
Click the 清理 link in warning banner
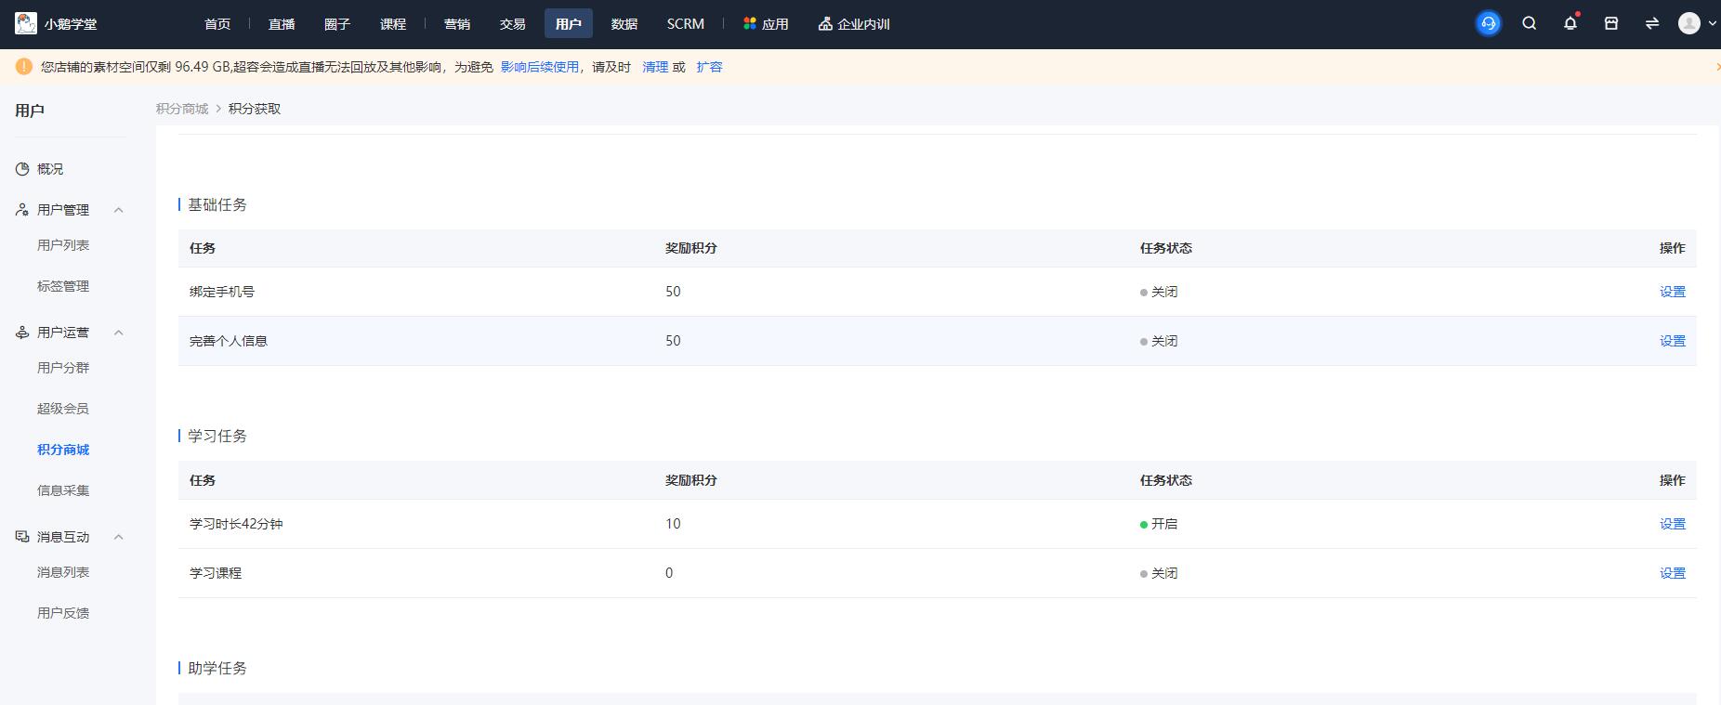(x=655, y=67)
